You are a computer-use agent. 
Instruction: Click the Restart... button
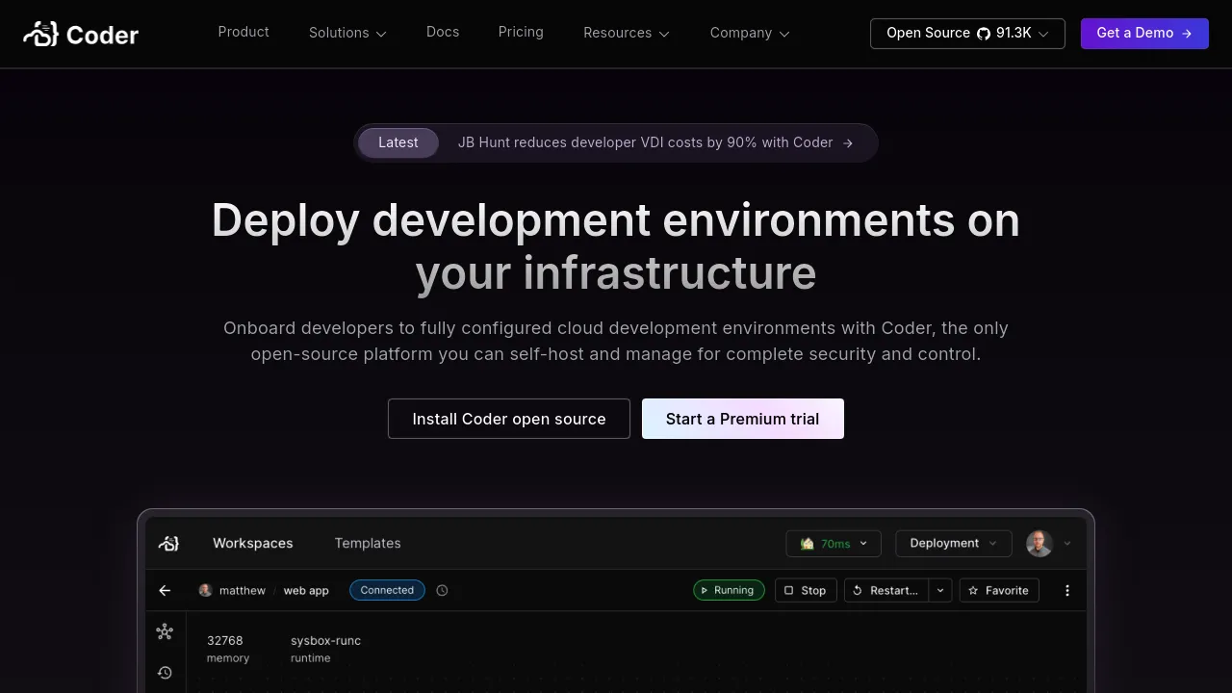pos(886,590)
